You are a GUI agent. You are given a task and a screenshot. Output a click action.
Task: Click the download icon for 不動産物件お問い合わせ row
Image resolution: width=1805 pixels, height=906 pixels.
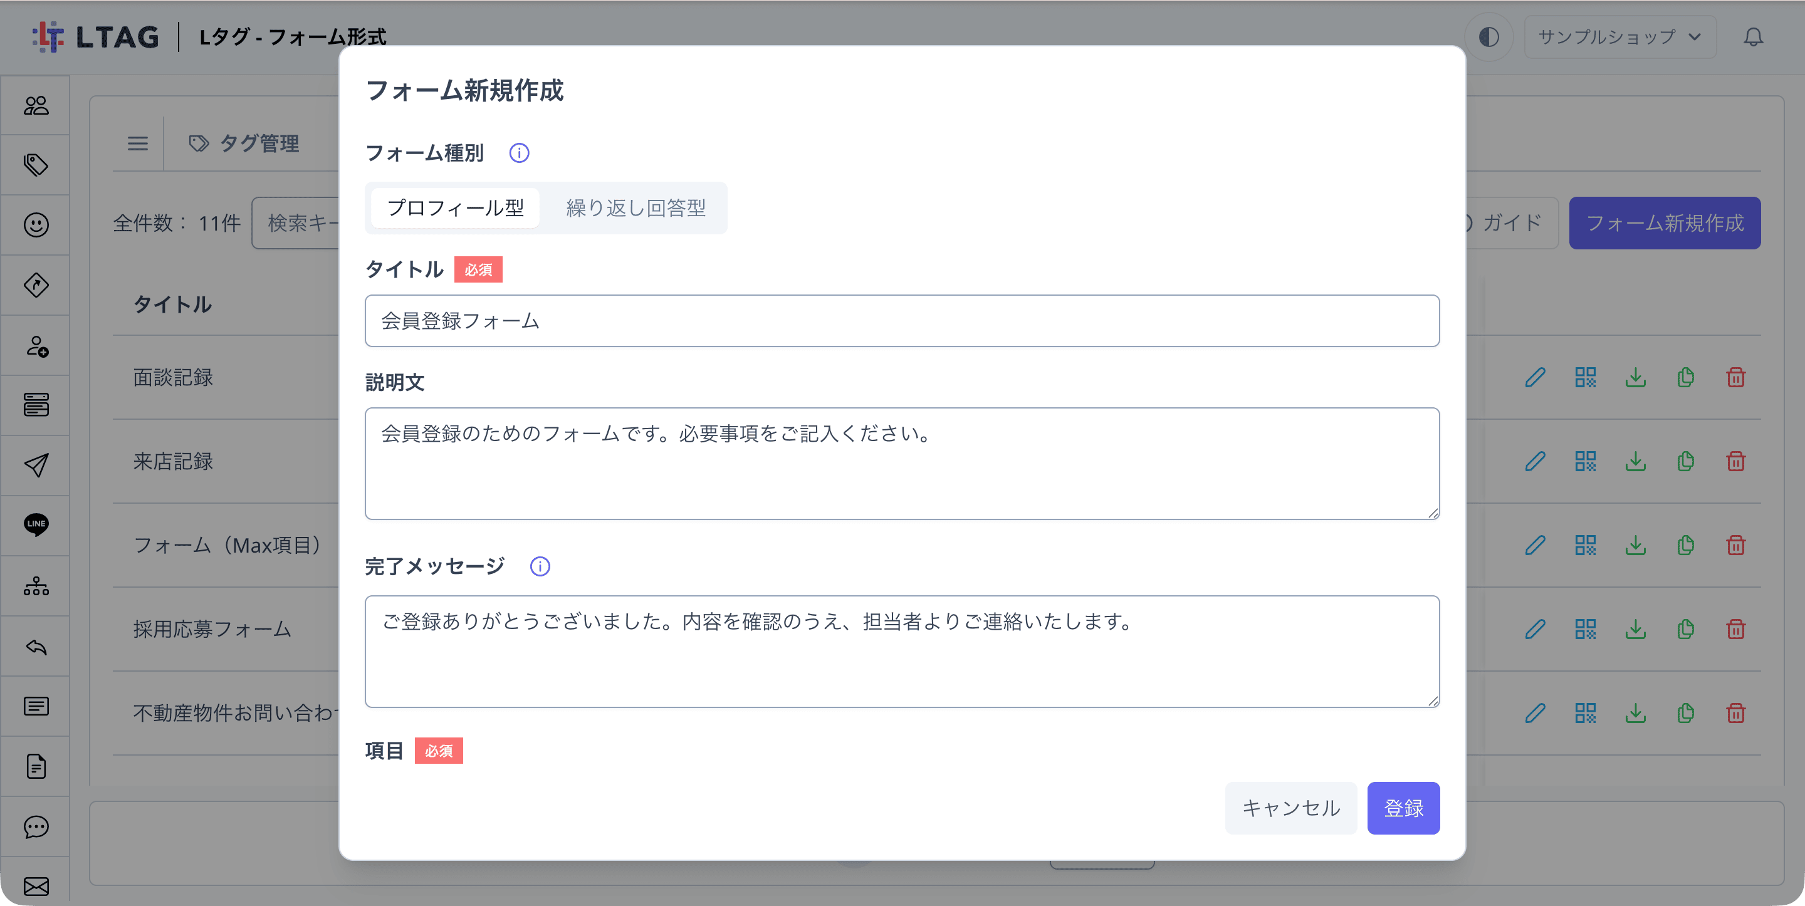coord(1635,713)
